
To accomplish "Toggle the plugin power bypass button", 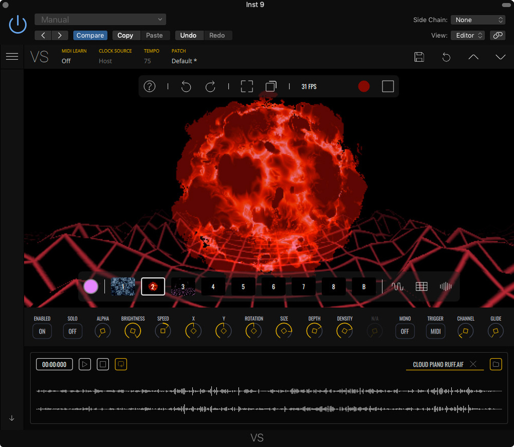I will click(17, 25).
